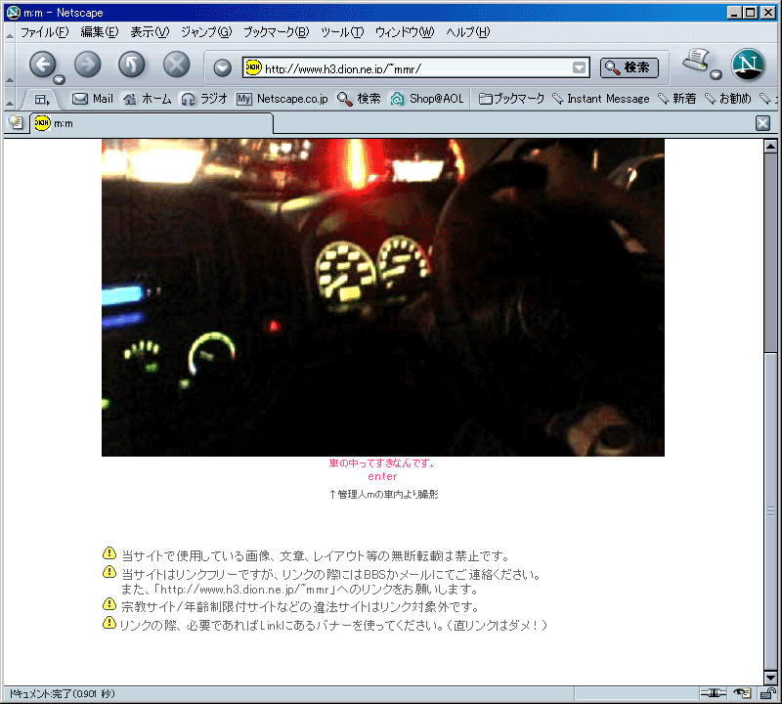Click the text 管理人mの車内より撮影
This screenshot has width=782, height=704.
coord(388,495)
